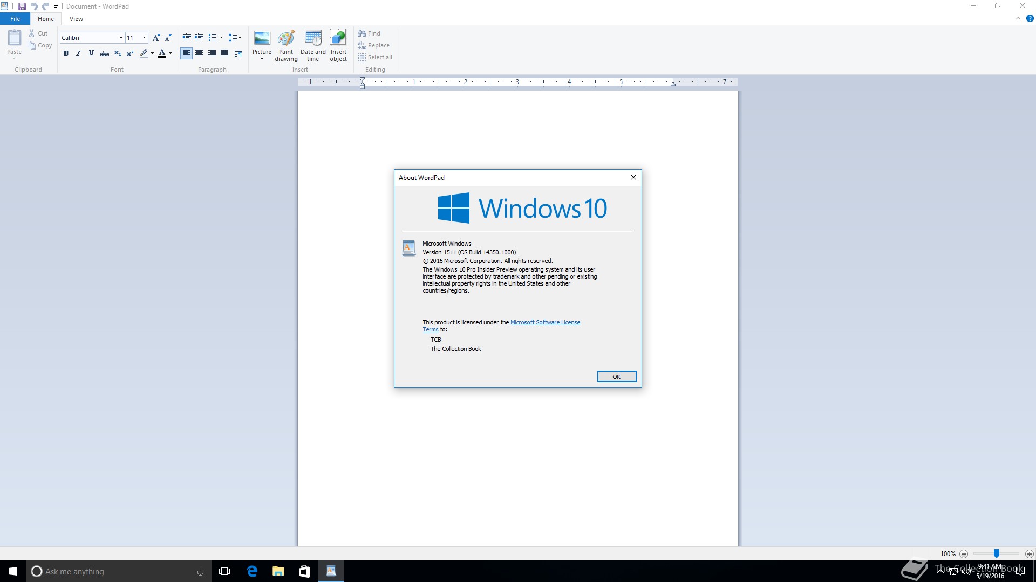Click the zoom slider handle

click(x=997, y=553)
